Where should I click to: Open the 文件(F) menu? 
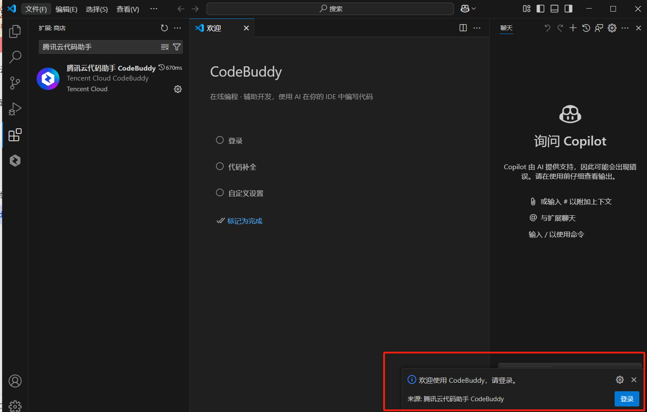pyautogui.click(x=36, y=9)
